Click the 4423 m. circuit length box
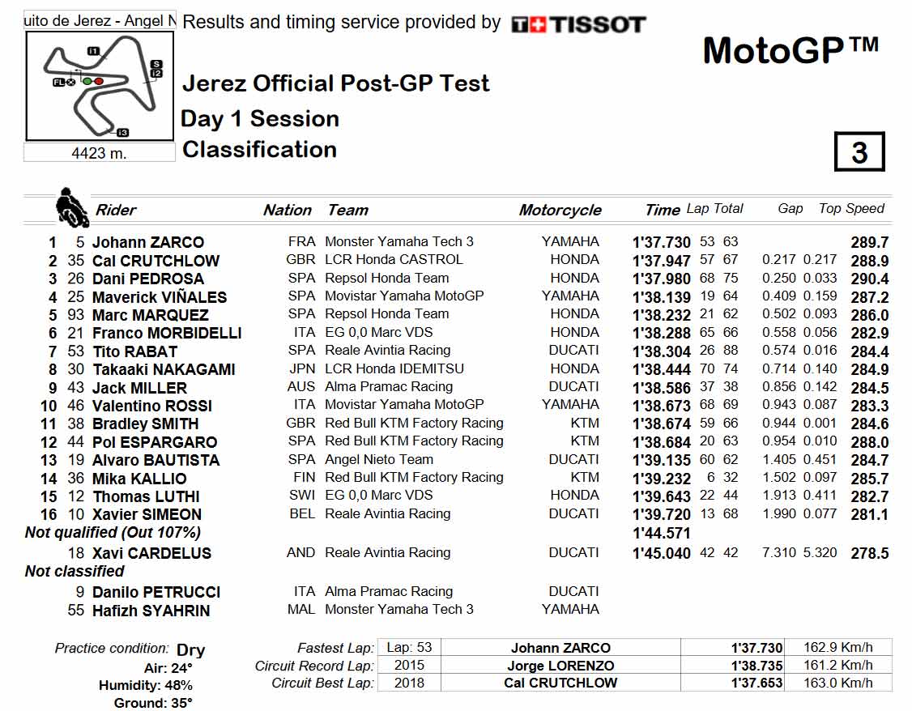912x711 pixels. pos(100,153)
